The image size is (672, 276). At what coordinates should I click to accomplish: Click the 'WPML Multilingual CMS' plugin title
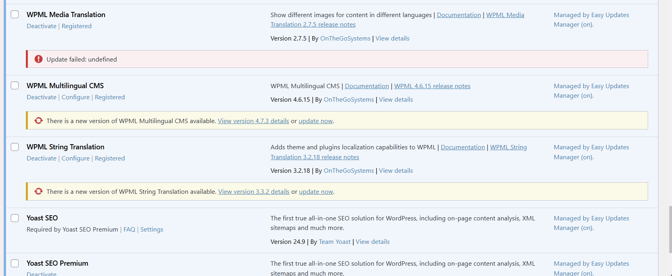tap(65, 86)
